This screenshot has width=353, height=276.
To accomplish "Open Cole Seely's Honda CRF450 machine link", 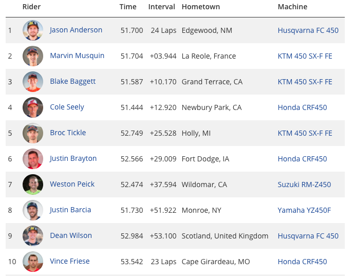I will pyautogui.click(x=302, y=107).
